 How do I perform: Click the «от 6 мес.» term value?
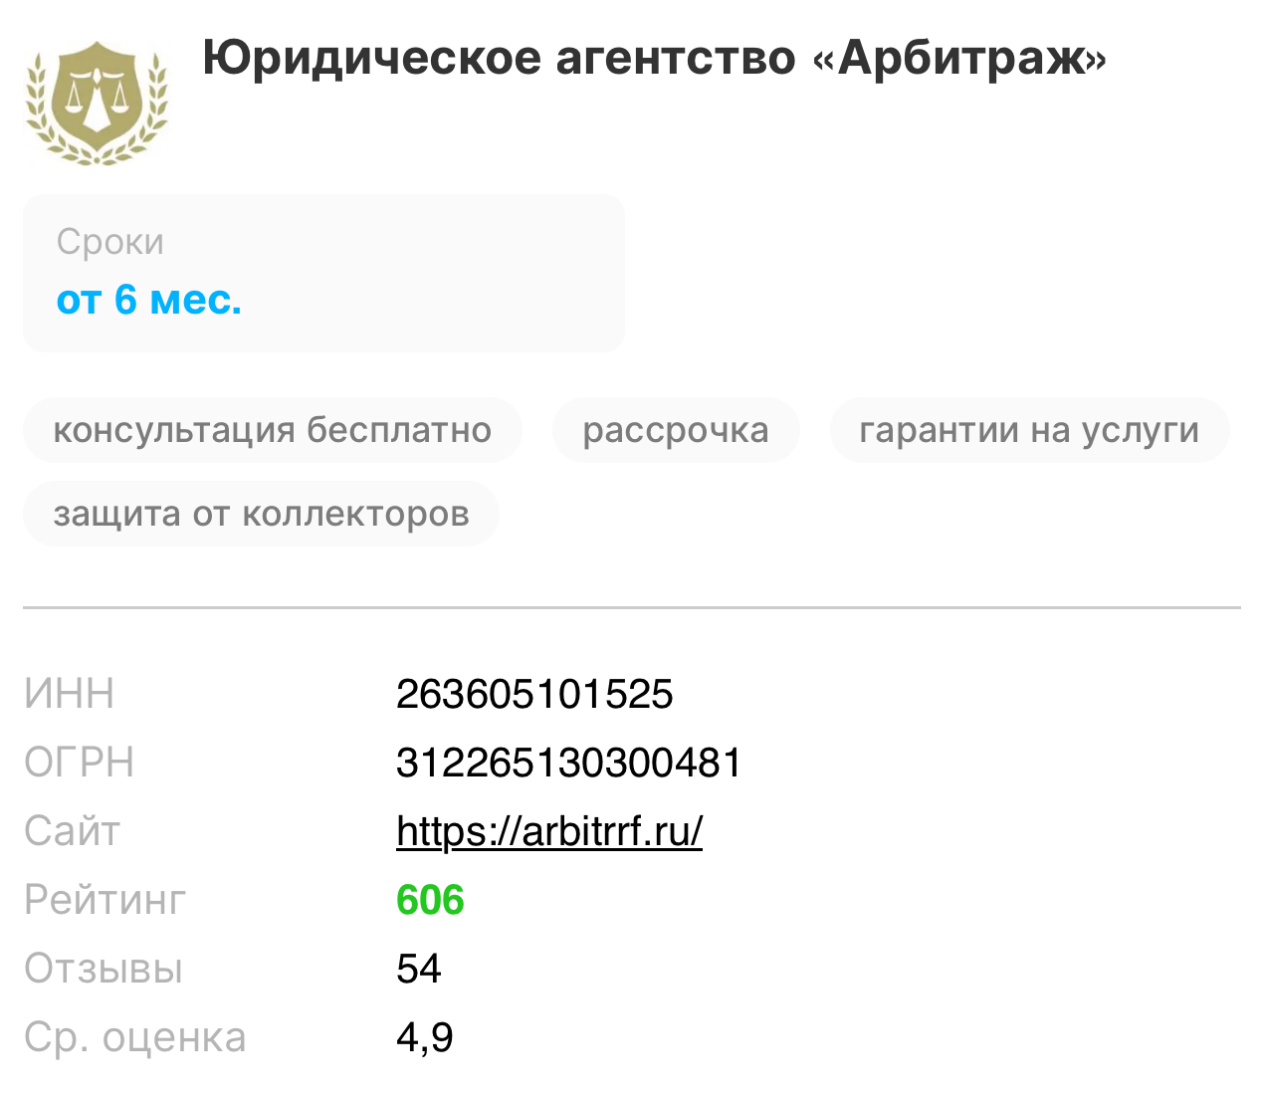point(149,300)
